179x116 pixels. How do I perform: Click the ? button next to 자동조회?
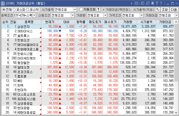click(x=98, y=9)
